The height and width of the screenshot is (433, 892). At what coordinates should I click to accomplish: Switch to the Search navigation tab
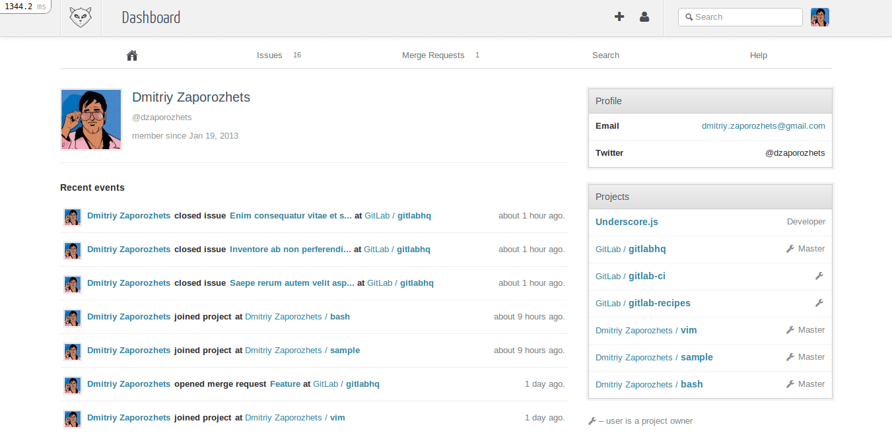pos(605,55)
